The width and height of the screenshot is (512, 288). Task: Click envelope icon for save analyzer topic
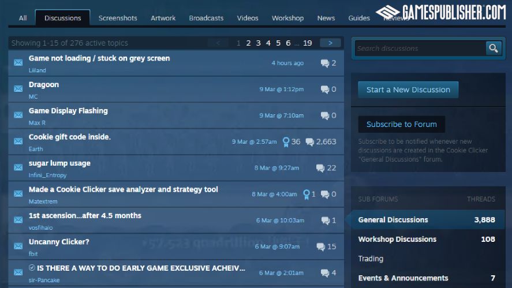(18, 193)
